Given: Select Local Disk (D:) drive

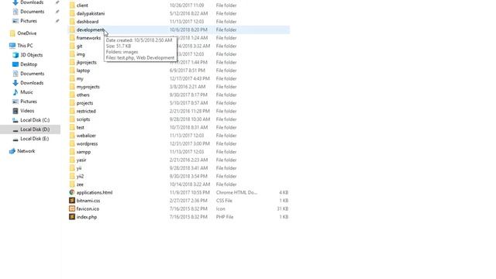Looking at the screenshot, I should pyautogui.click(x=35, y=129).
